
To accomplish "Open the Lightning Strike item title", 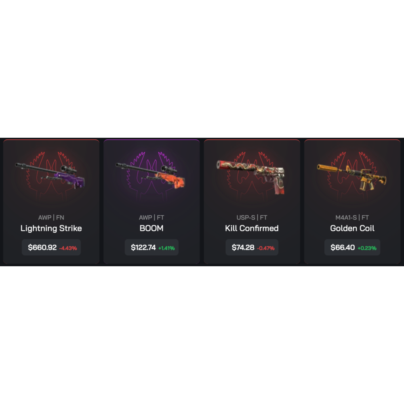I will pyautogui.click(x=51, y=228).
